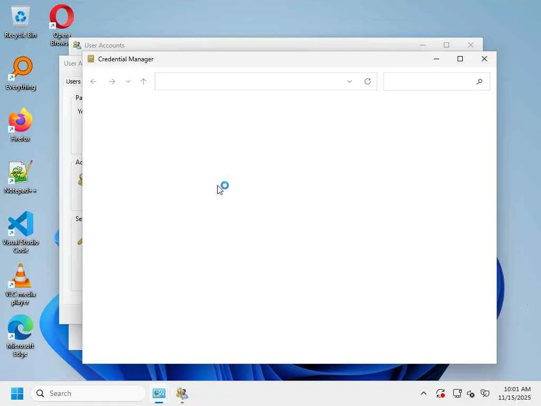Open the Recycle Bin desktop icon
Image resolution: width=541 pixels, height=406 pixels.
pos(21,22)
